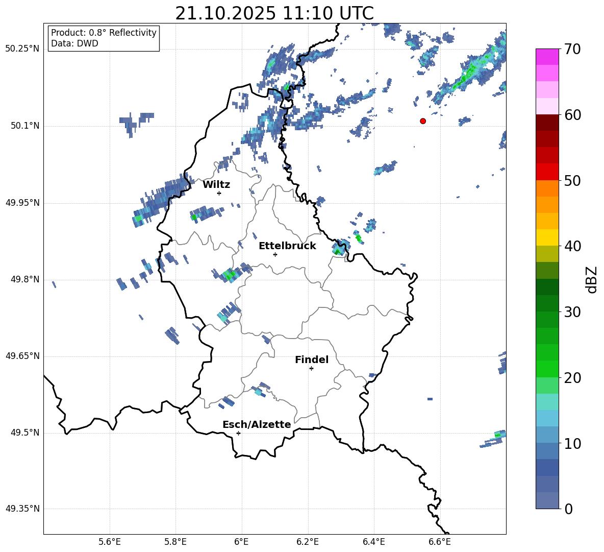Click the magenta 68-70 dBZ colorbar segment
This screenshot has height=552, width=604.
[x=547, y=57]
